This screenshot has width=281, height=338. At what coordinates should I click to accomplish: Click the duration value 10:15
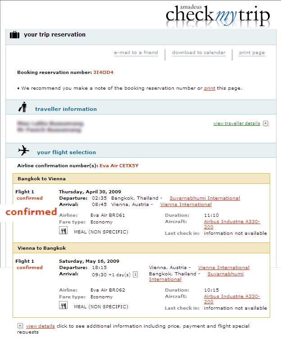(x=211, y=290)
